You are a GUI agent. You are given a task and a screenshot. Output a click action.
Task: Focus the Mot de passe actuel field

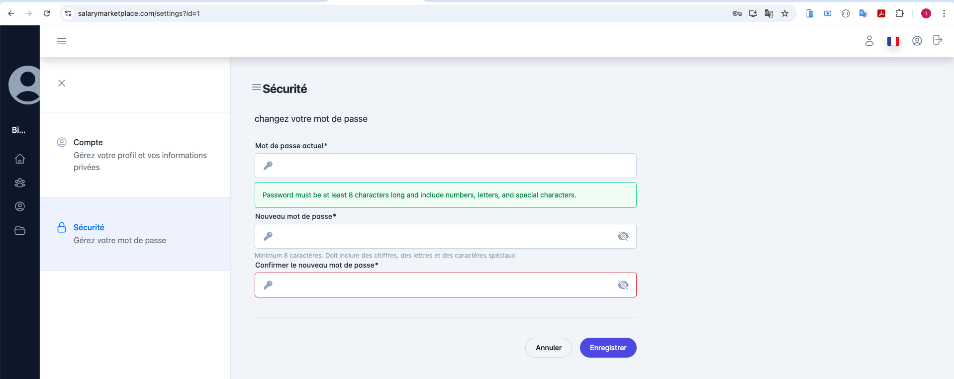(445, 166)
